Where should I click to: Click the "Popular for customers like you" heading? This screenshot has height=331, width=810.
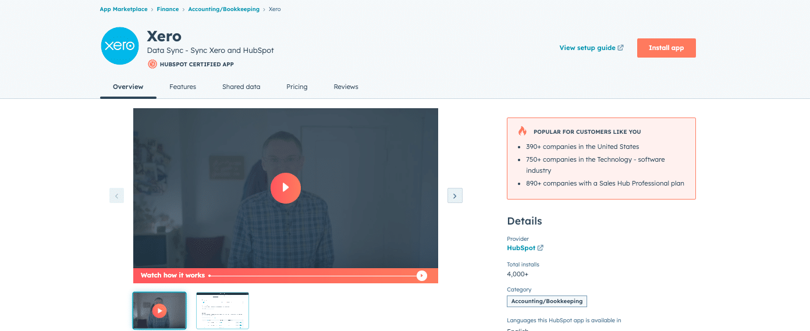[587, 132]
